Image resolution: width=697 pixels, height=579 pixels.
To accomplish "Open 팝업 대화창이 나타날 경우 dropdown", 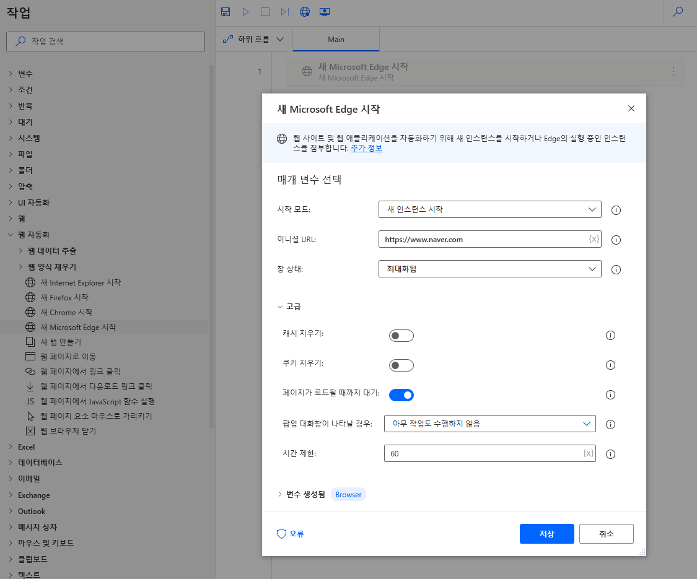I will (489, 424).
